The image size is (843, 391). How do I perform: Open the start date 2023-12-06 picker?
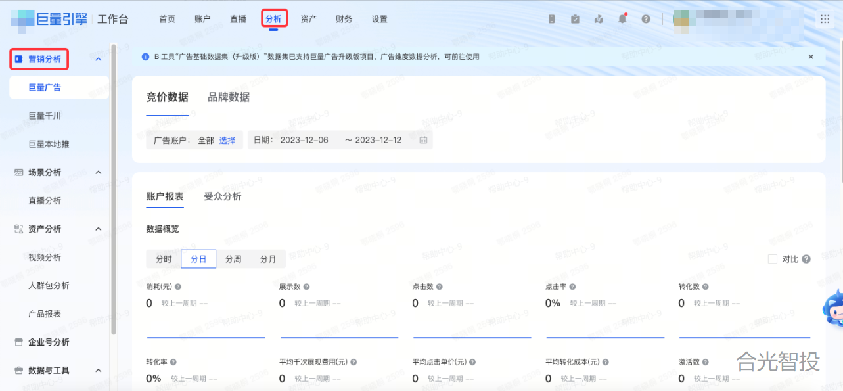click(x=304, y=140)
